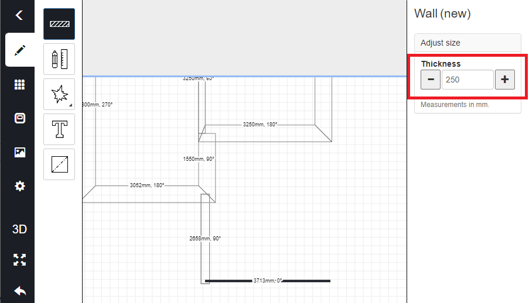This screenshot has width=529, height=303.
Task: Switch to 3D view
Action: (x=19, y=229)
